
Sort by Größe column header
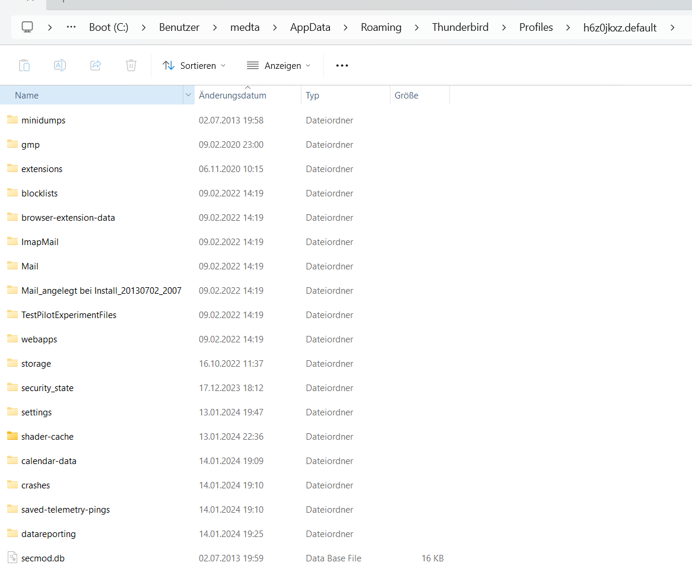[x=407, y=96]
